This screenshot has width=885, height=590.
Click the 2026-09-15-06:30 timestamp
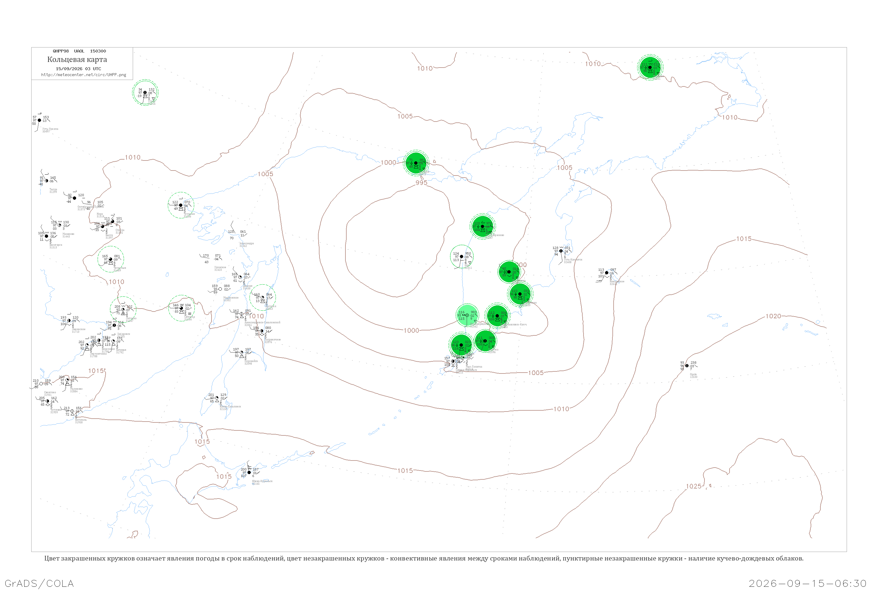click(807, 583)
